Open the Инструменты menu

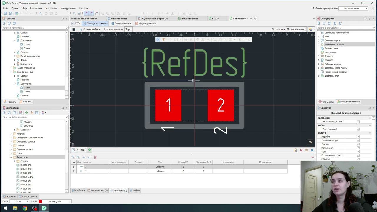tap(68, 8)
